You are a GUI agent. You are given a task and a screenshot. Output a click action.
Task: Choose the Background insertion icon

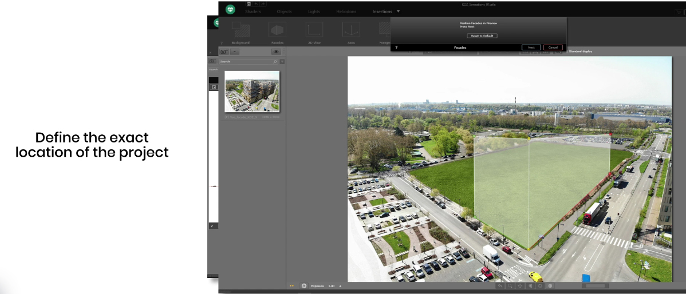[x=241, y=29]
